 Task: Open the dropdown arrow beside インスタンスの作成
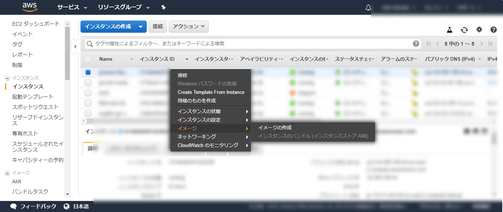click(141, 27)
